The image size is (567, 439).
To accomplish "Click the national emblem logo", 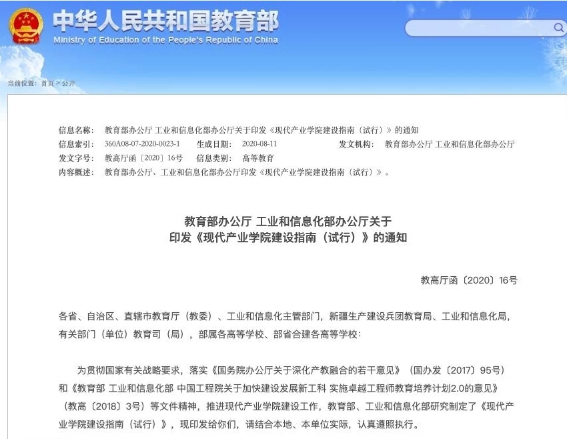I will 26,26.
